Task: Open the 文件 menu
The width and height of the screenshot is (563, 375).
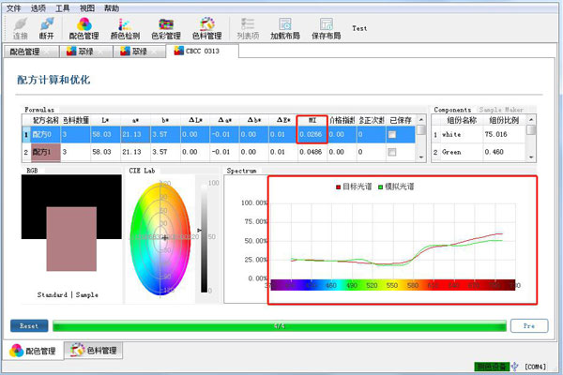Action: [x=13, y=7]
